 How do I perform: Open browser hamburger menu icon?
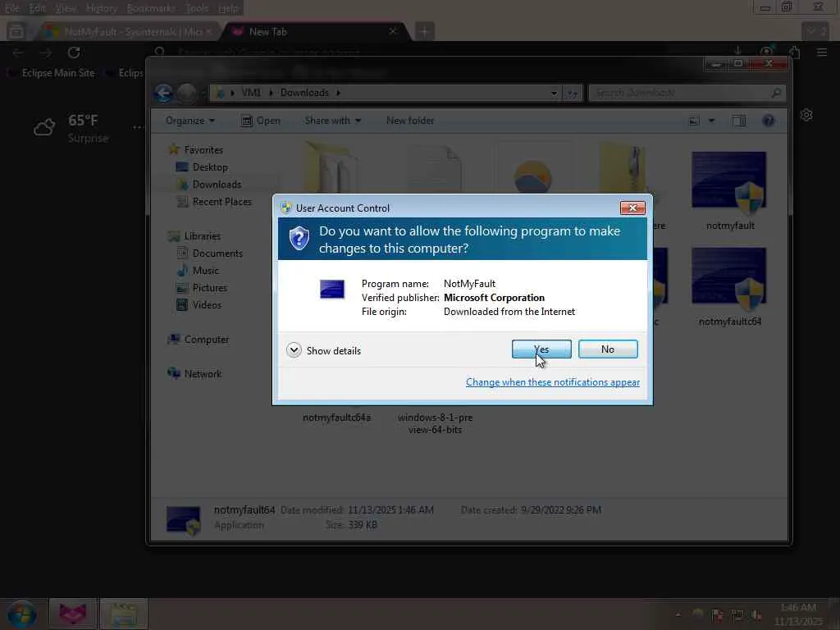tap(822, 52)
